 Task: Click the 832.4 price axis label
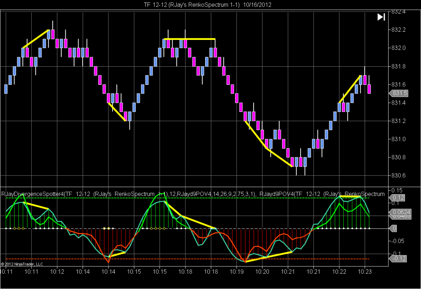(397, 12)
